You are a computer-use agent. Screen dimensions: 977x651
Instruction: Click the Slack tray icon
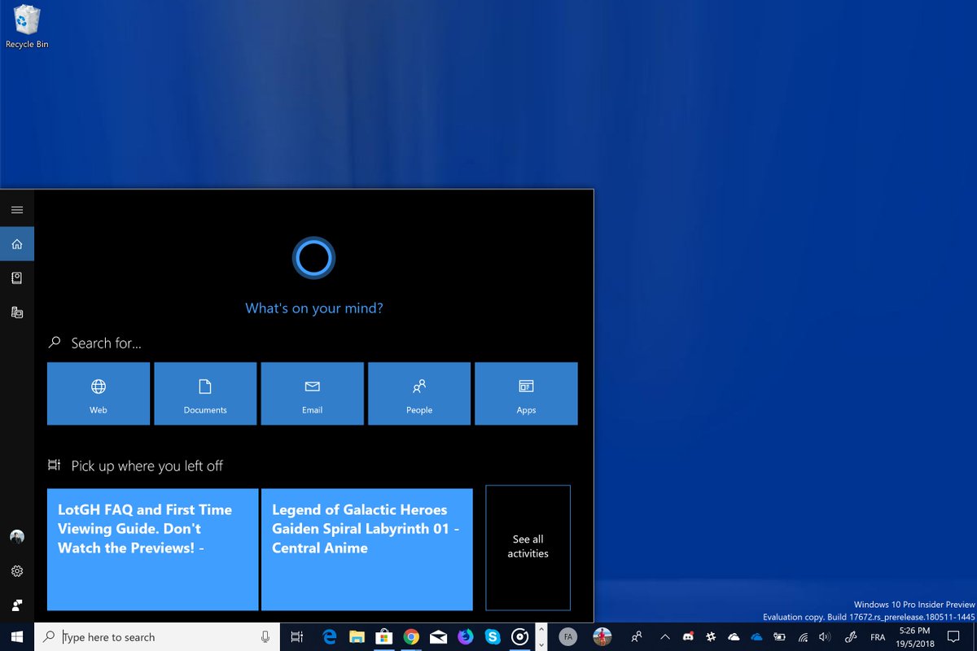(x=711, y=637)
